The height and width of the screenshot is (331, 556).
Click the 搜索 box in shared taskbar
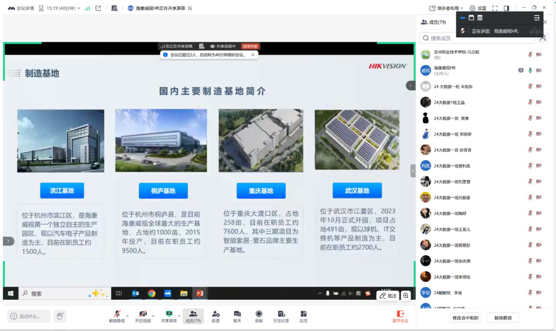pos(64,293)
